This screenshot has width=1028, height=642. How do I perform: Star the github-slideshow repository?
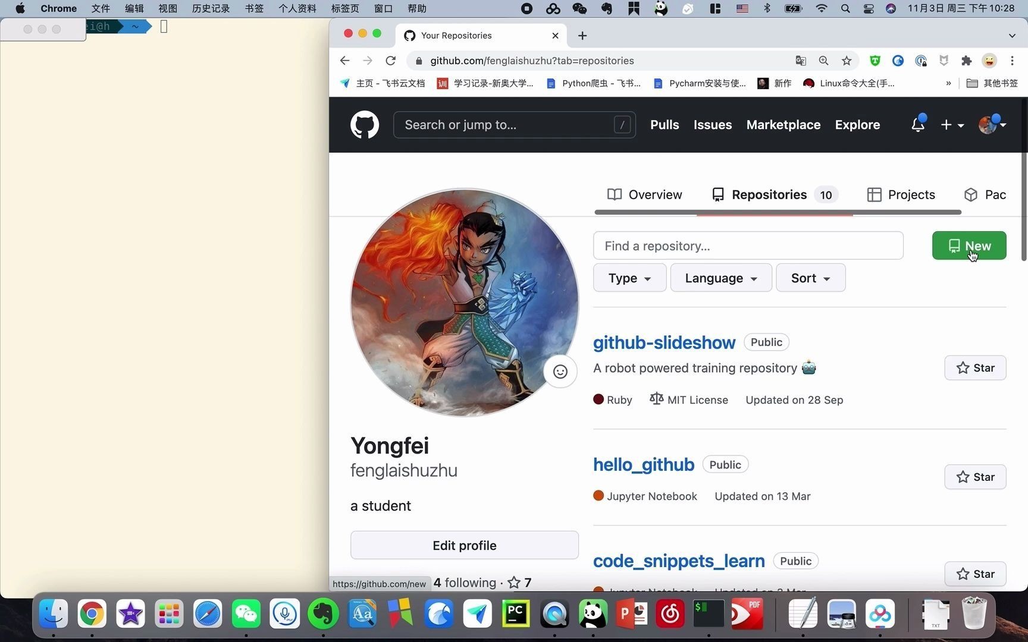coord(975,367)
